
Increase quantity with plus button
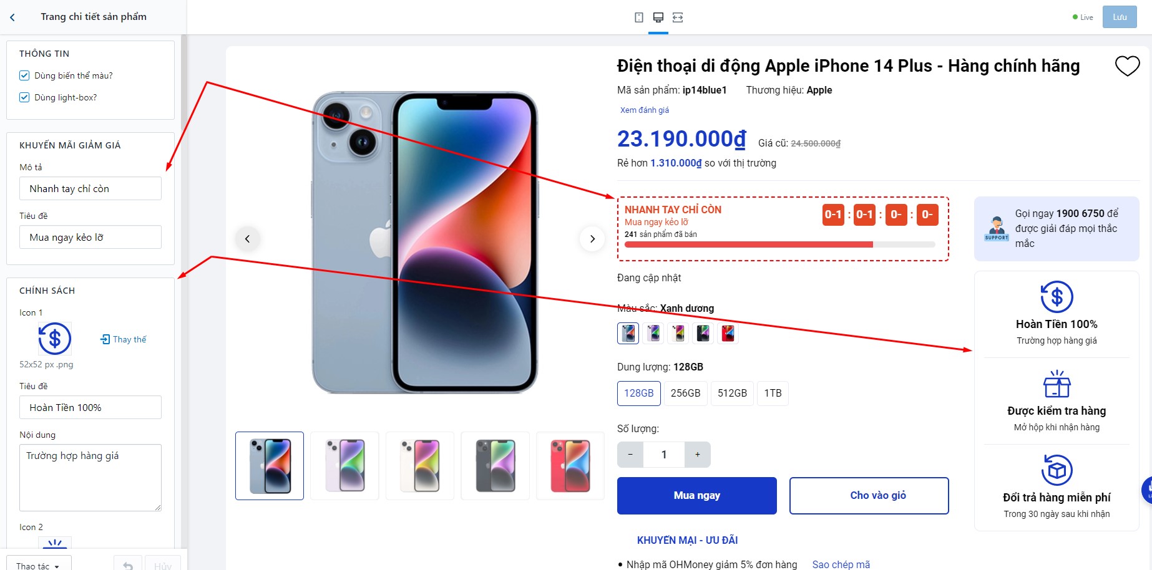coord(698,455)
